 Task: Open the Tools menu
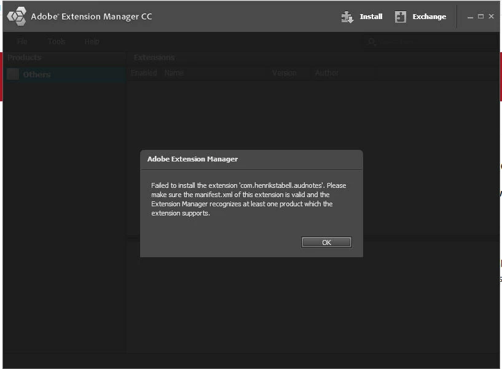click(x=57, y=42)
